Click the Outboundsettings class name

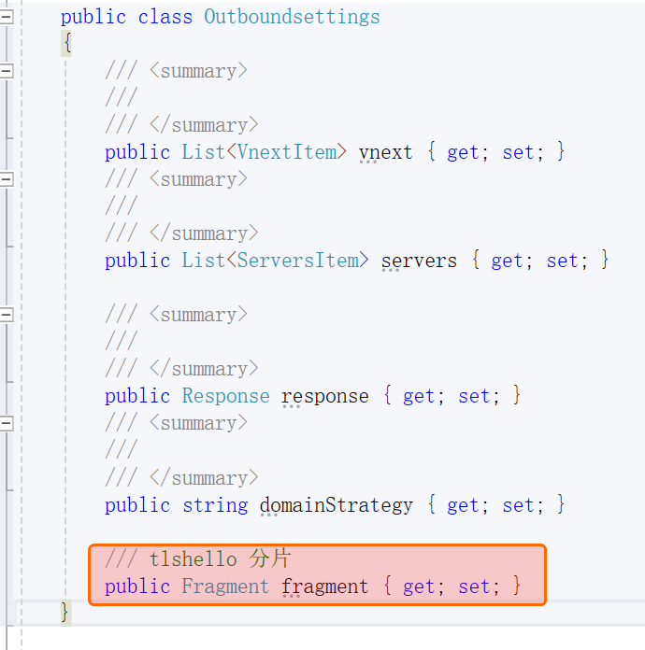[292, 17]
